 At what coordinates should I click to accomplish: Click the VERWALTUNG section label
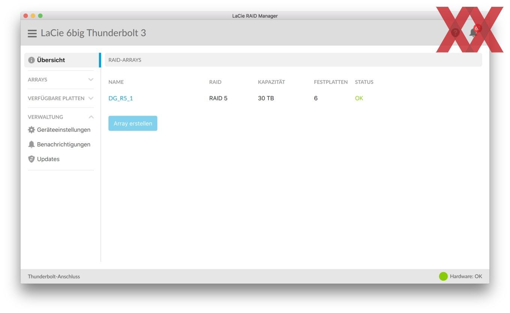45,117
